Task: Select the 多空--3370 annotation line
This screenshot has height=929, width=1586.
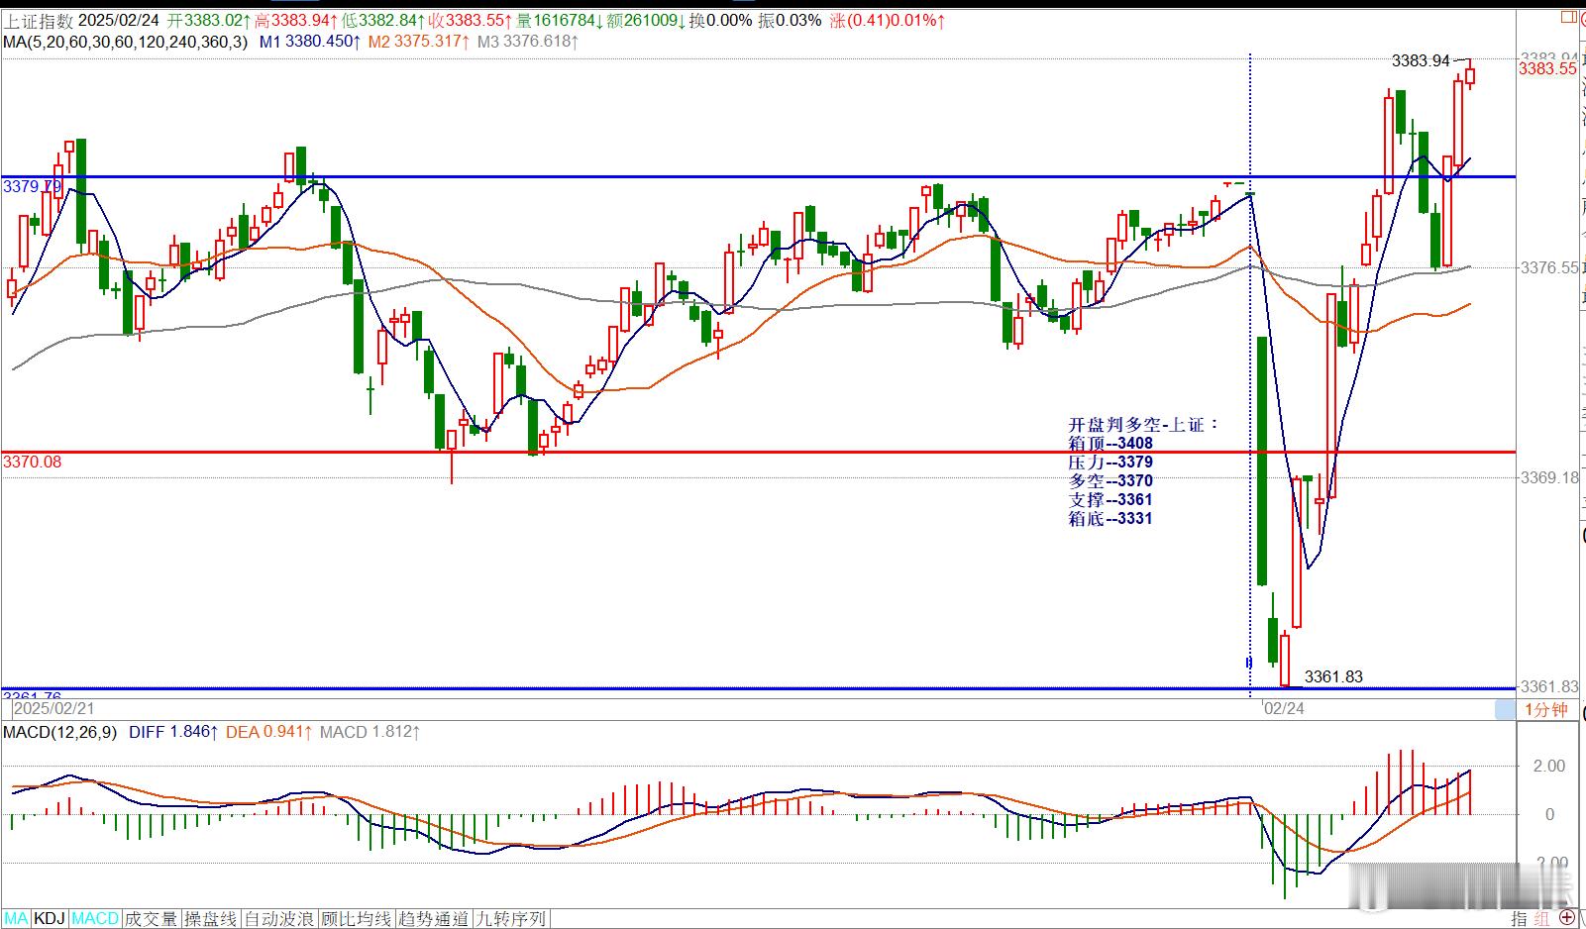Action: pos(1110,480)
